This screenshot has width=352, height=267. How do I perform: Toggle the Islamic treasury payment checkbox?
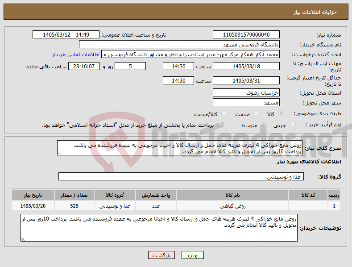(x=220, y=124)
